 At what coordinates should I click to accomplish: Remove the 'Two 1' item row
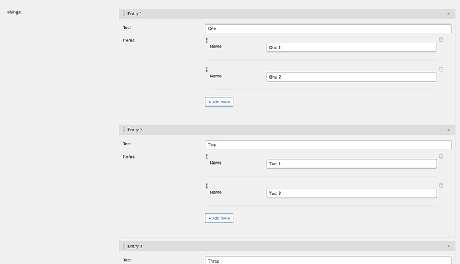pos(441,156)
